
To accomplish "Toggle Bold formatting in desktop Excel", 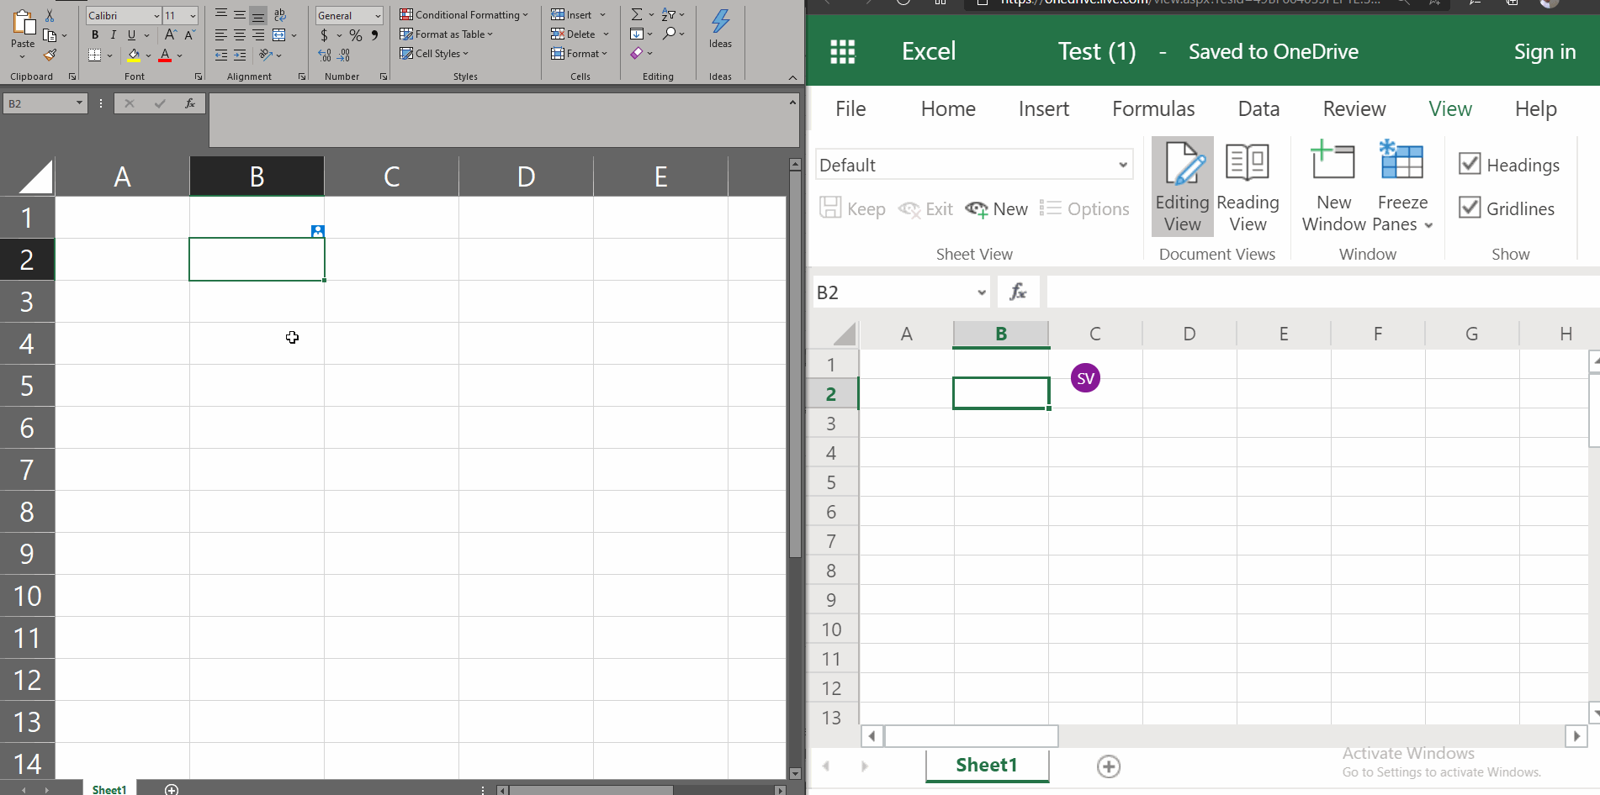I will coord(95,35).
